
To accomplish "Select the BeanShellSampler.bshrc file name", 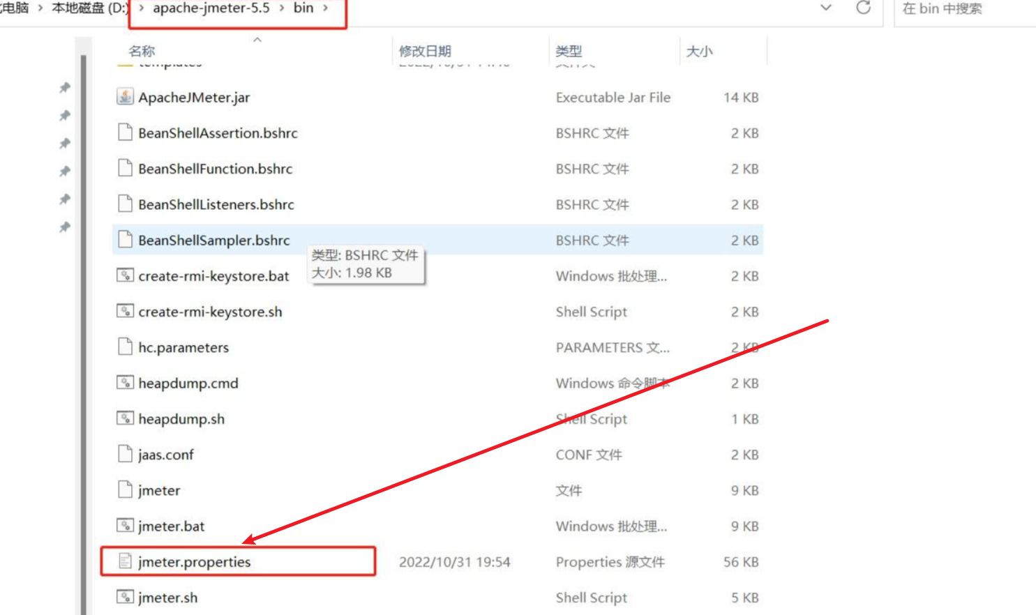I will click(213, 241).
